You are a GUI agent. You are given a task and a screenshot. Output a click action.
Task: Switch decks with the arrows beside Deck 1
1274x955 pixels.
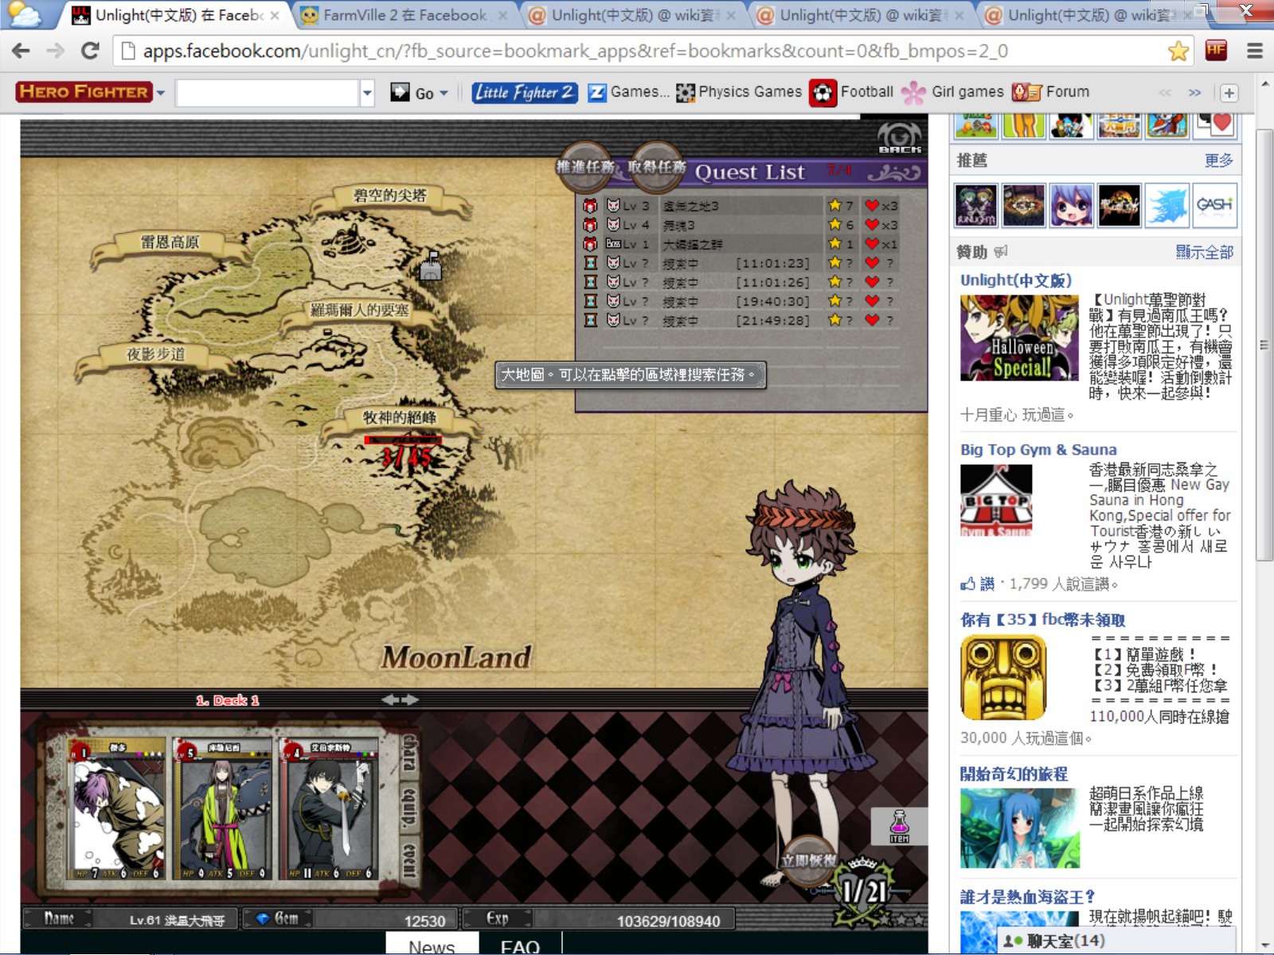tap(399, 700)
